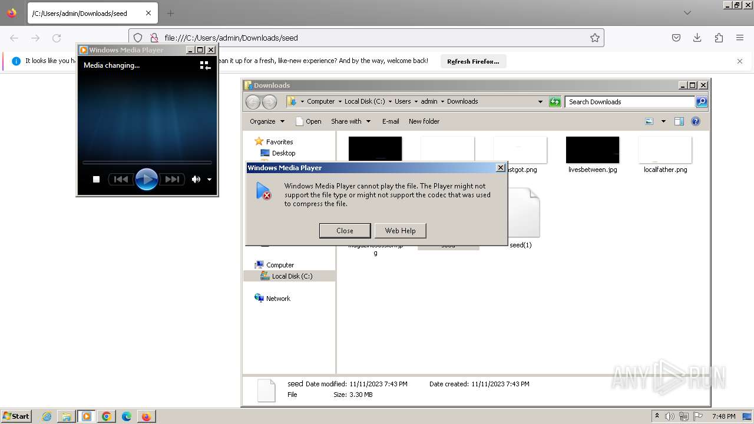Open the volume dropdown arrow
Screen dimensions: 754x424
coord(209,180)
